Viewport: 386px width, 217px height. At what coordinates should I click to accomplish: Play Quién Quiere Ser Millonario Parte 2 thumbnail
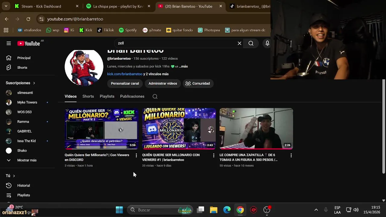coord(101,129)
